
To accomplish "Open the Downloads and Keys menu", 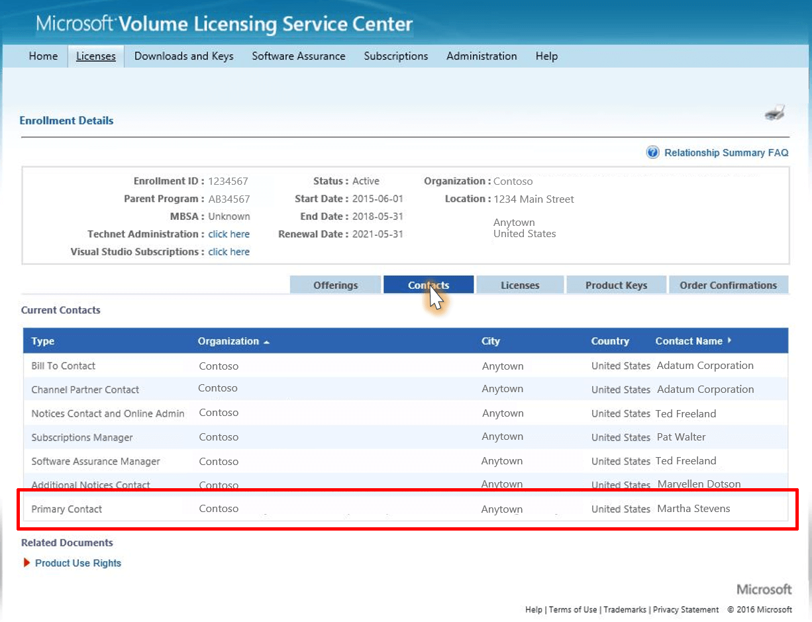I will click(183, 56).
